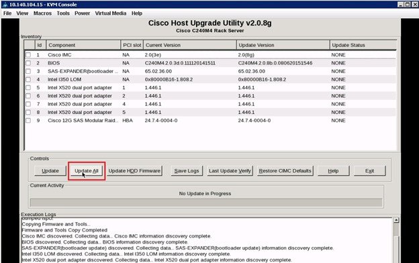Screen dimensions: 419x263
Task: Check Intel X520 adapter in slot 5
Action: [x=28, y=113]
